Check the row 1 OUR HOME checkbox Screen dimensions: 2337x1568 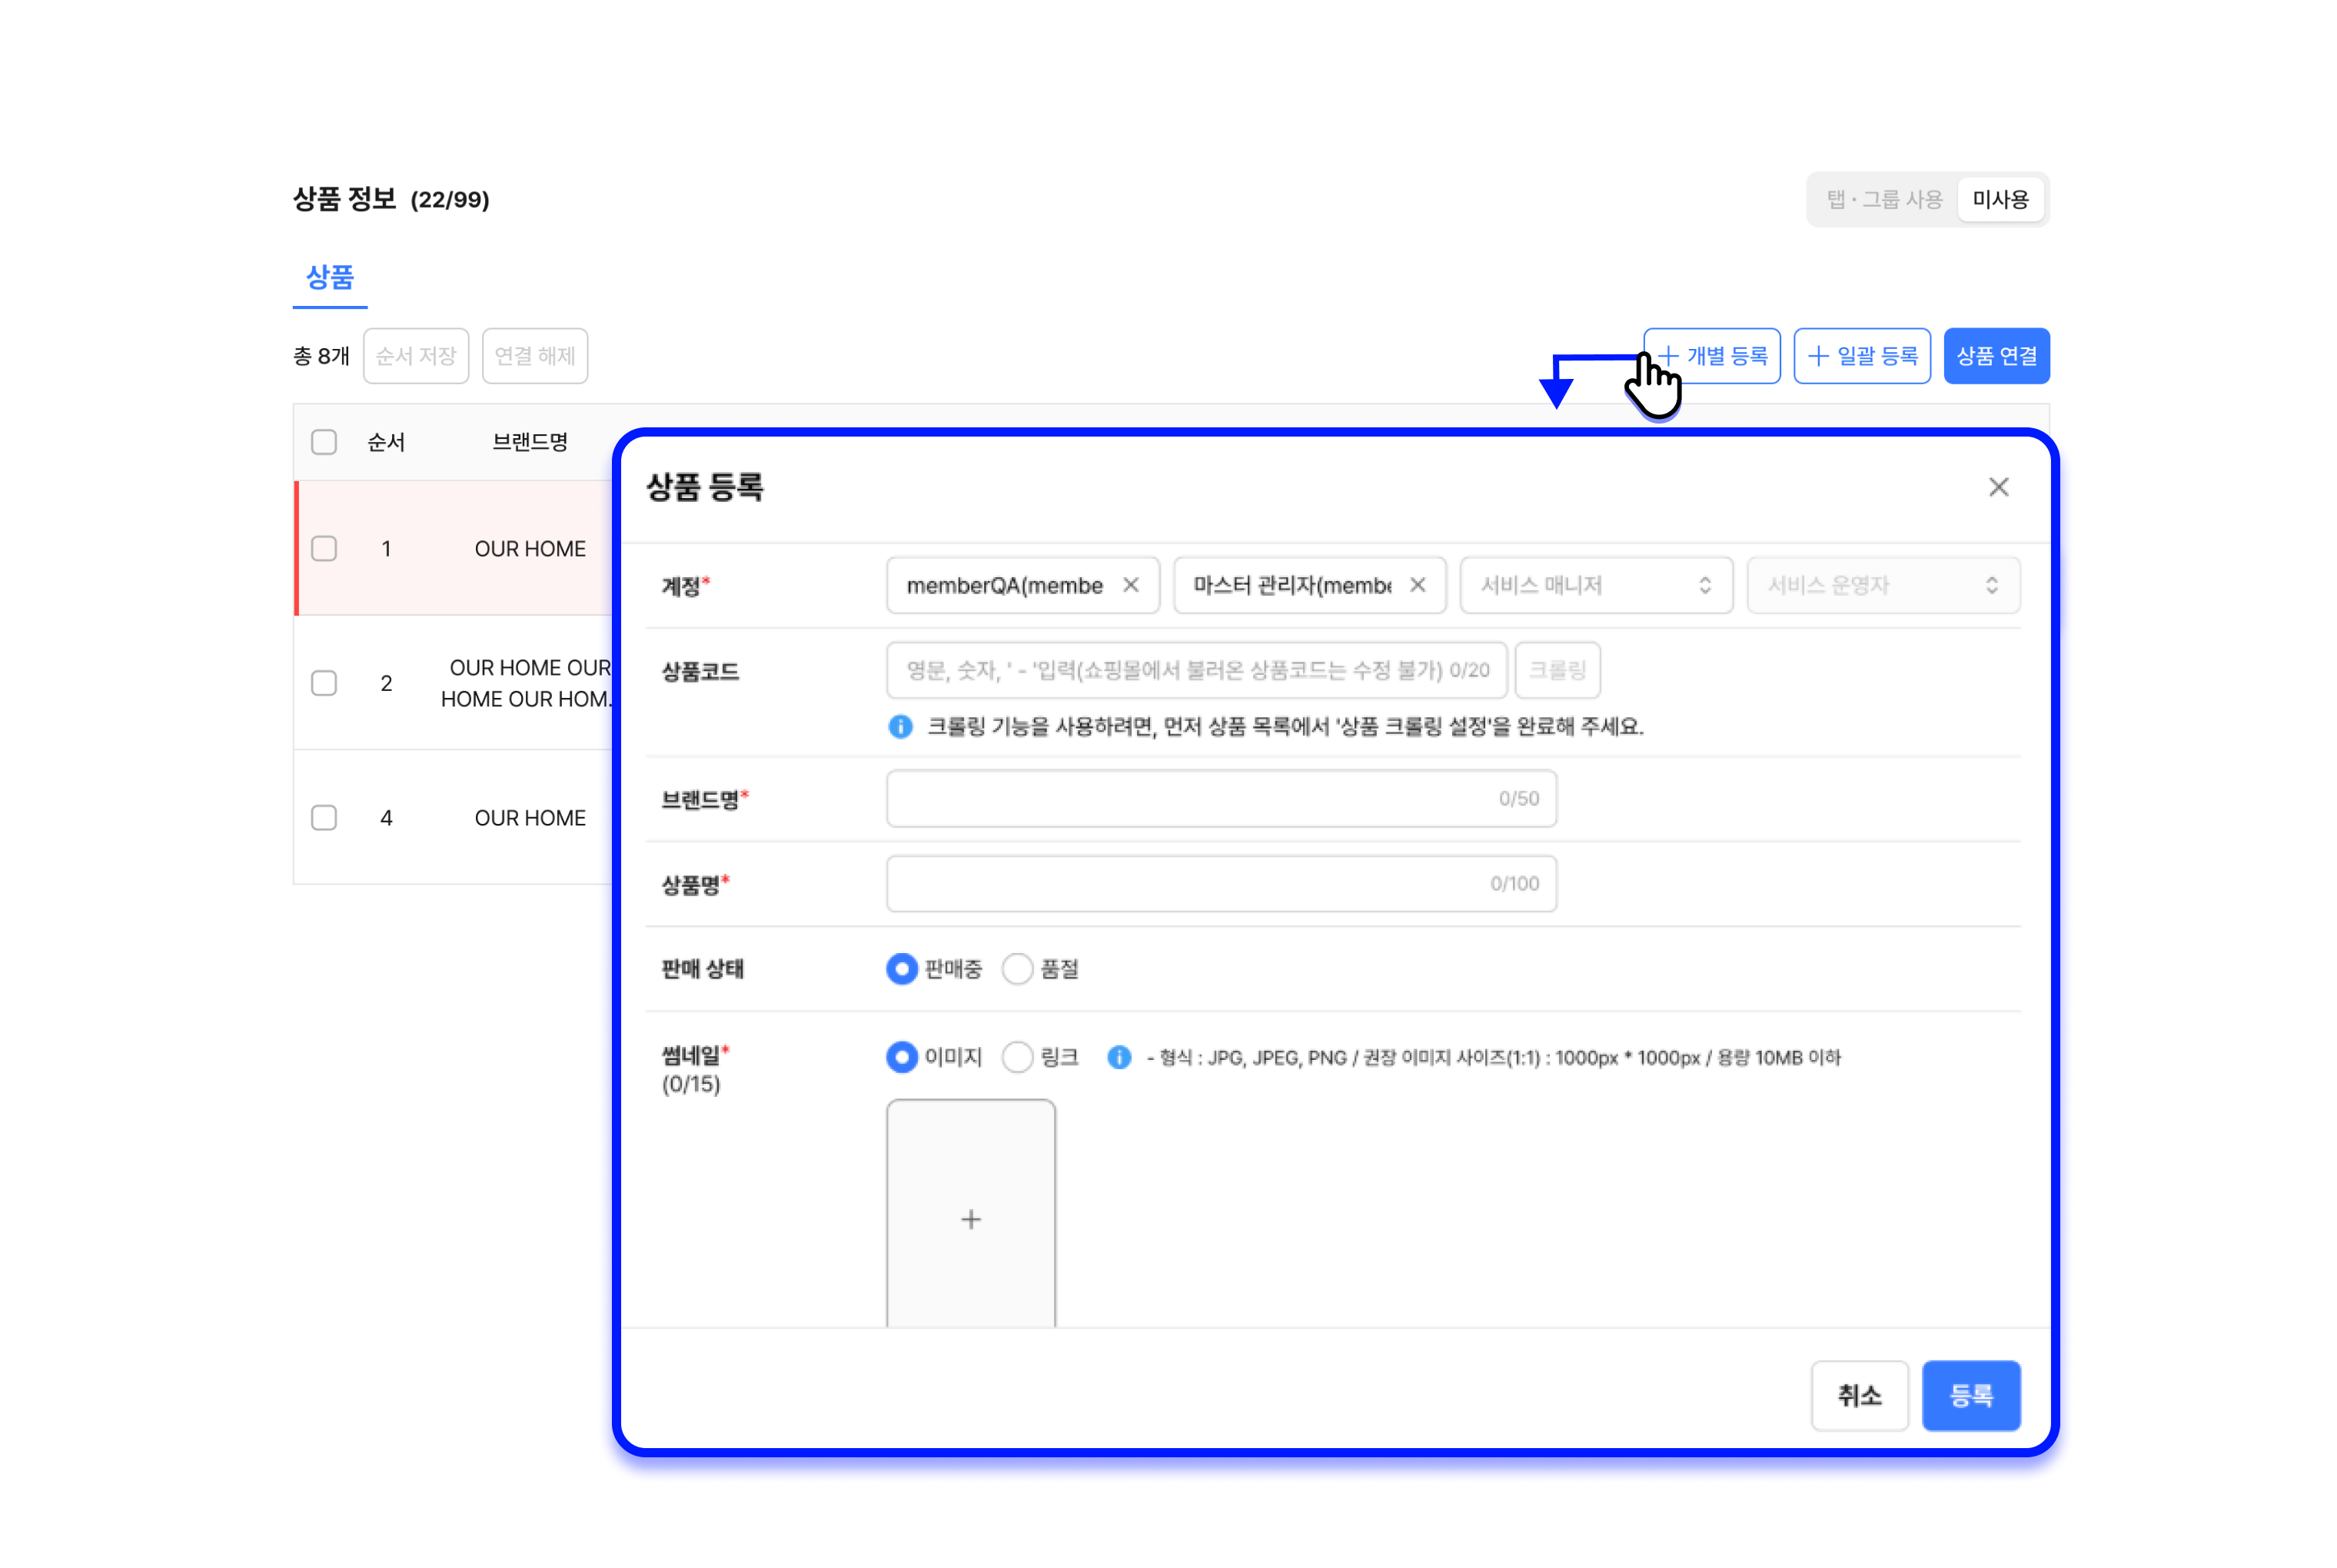point(324,548)
